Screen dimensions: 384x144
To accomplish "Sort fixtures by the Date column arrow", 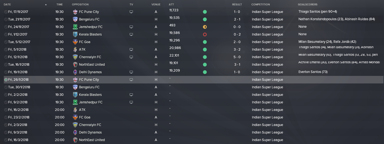I will (46, 5).
